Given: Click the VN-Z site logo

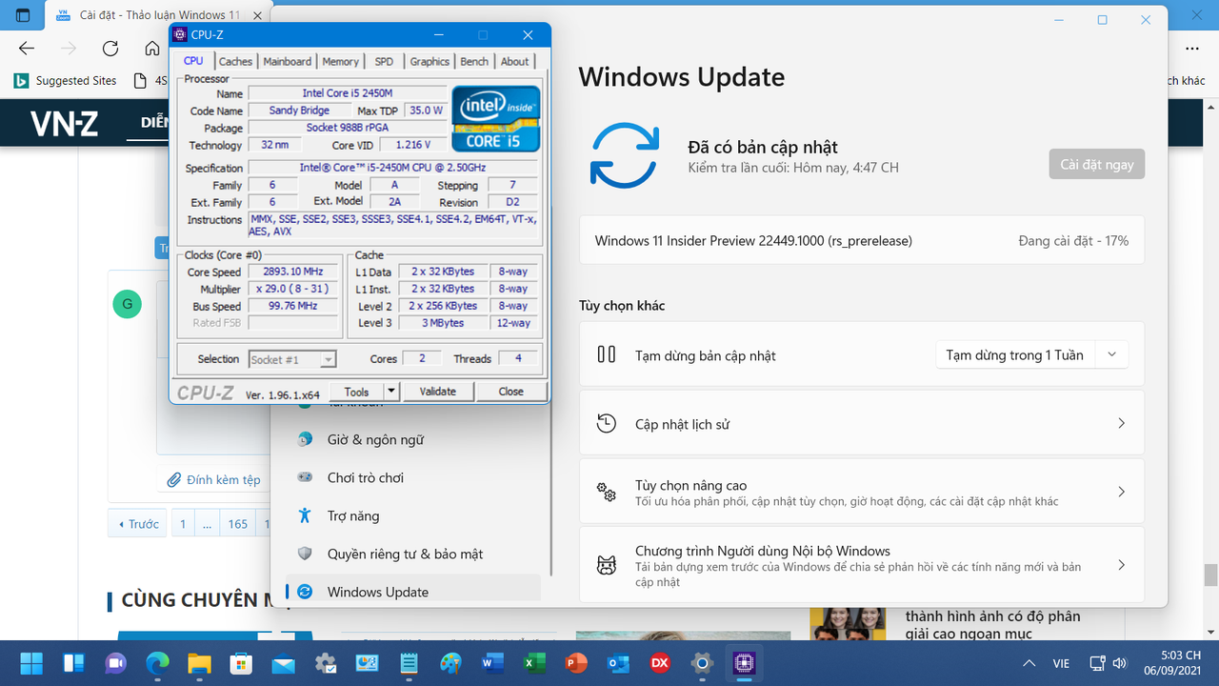Looking at the screenshot, I should (x=64, y=123).
